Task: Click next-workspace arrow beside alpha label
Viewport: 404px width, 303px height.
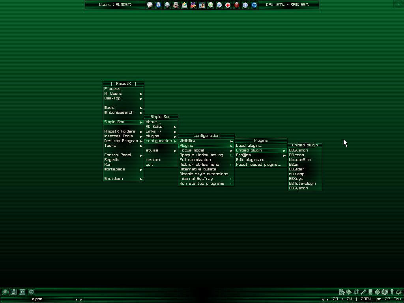Action: pyautogui.click(x=81, y=299)
